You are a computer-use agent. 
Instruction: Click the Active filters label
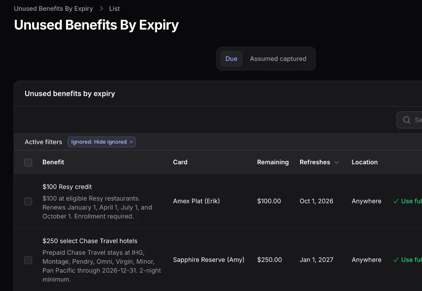point(43,142)
